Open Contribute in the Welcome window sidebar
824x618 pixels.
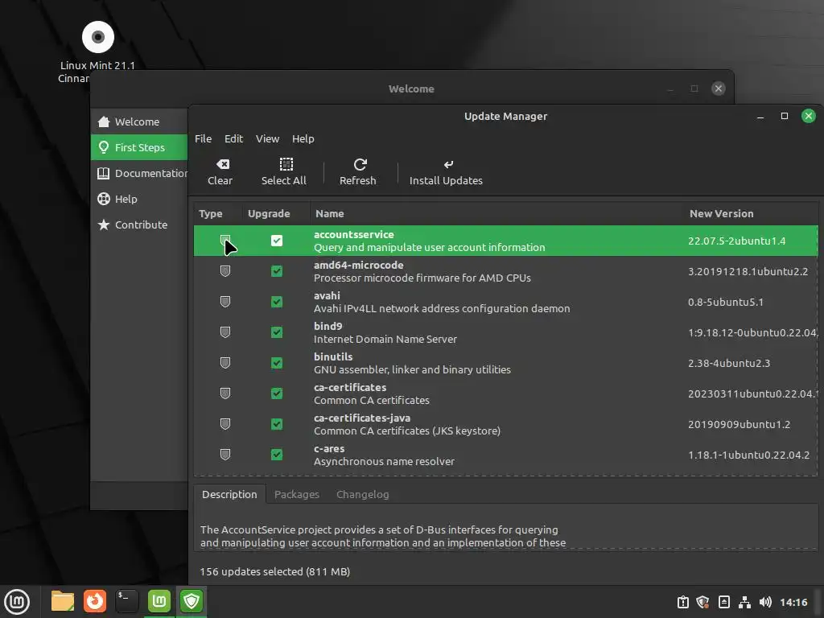(138, 225)
